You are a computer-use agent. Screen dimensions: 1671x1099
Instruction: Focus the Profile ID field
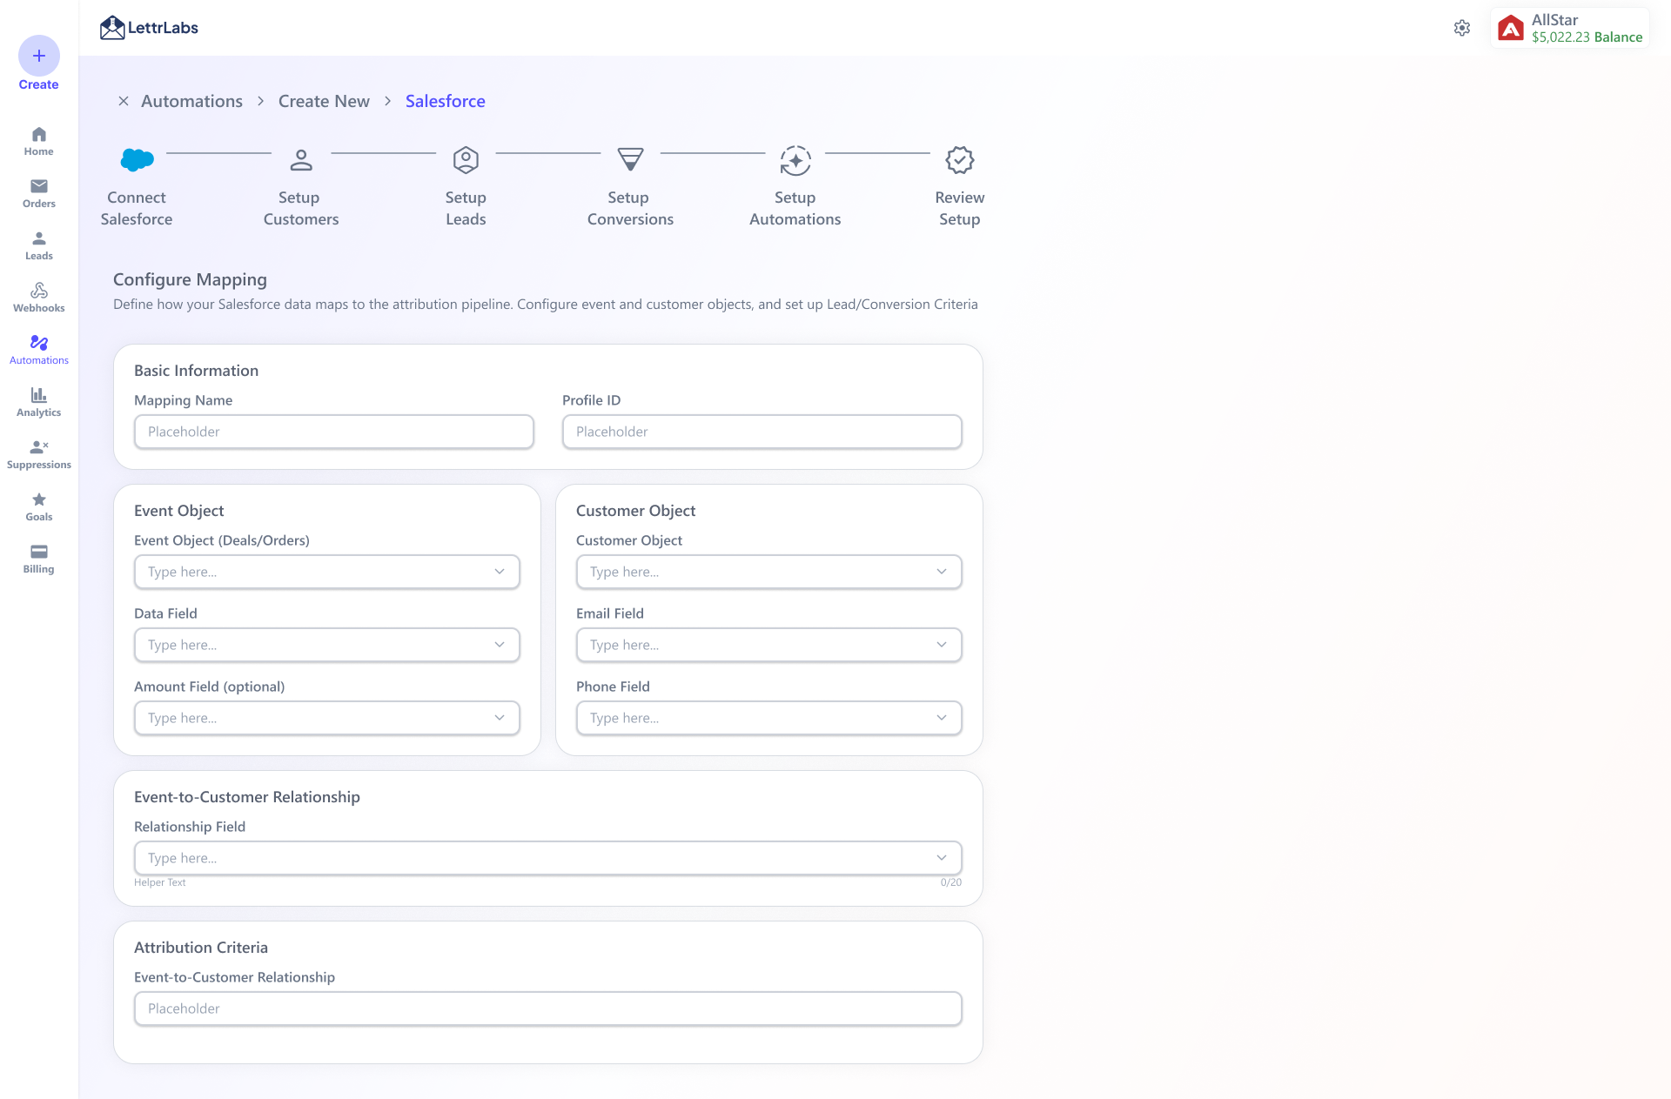(x=762, y=432)
